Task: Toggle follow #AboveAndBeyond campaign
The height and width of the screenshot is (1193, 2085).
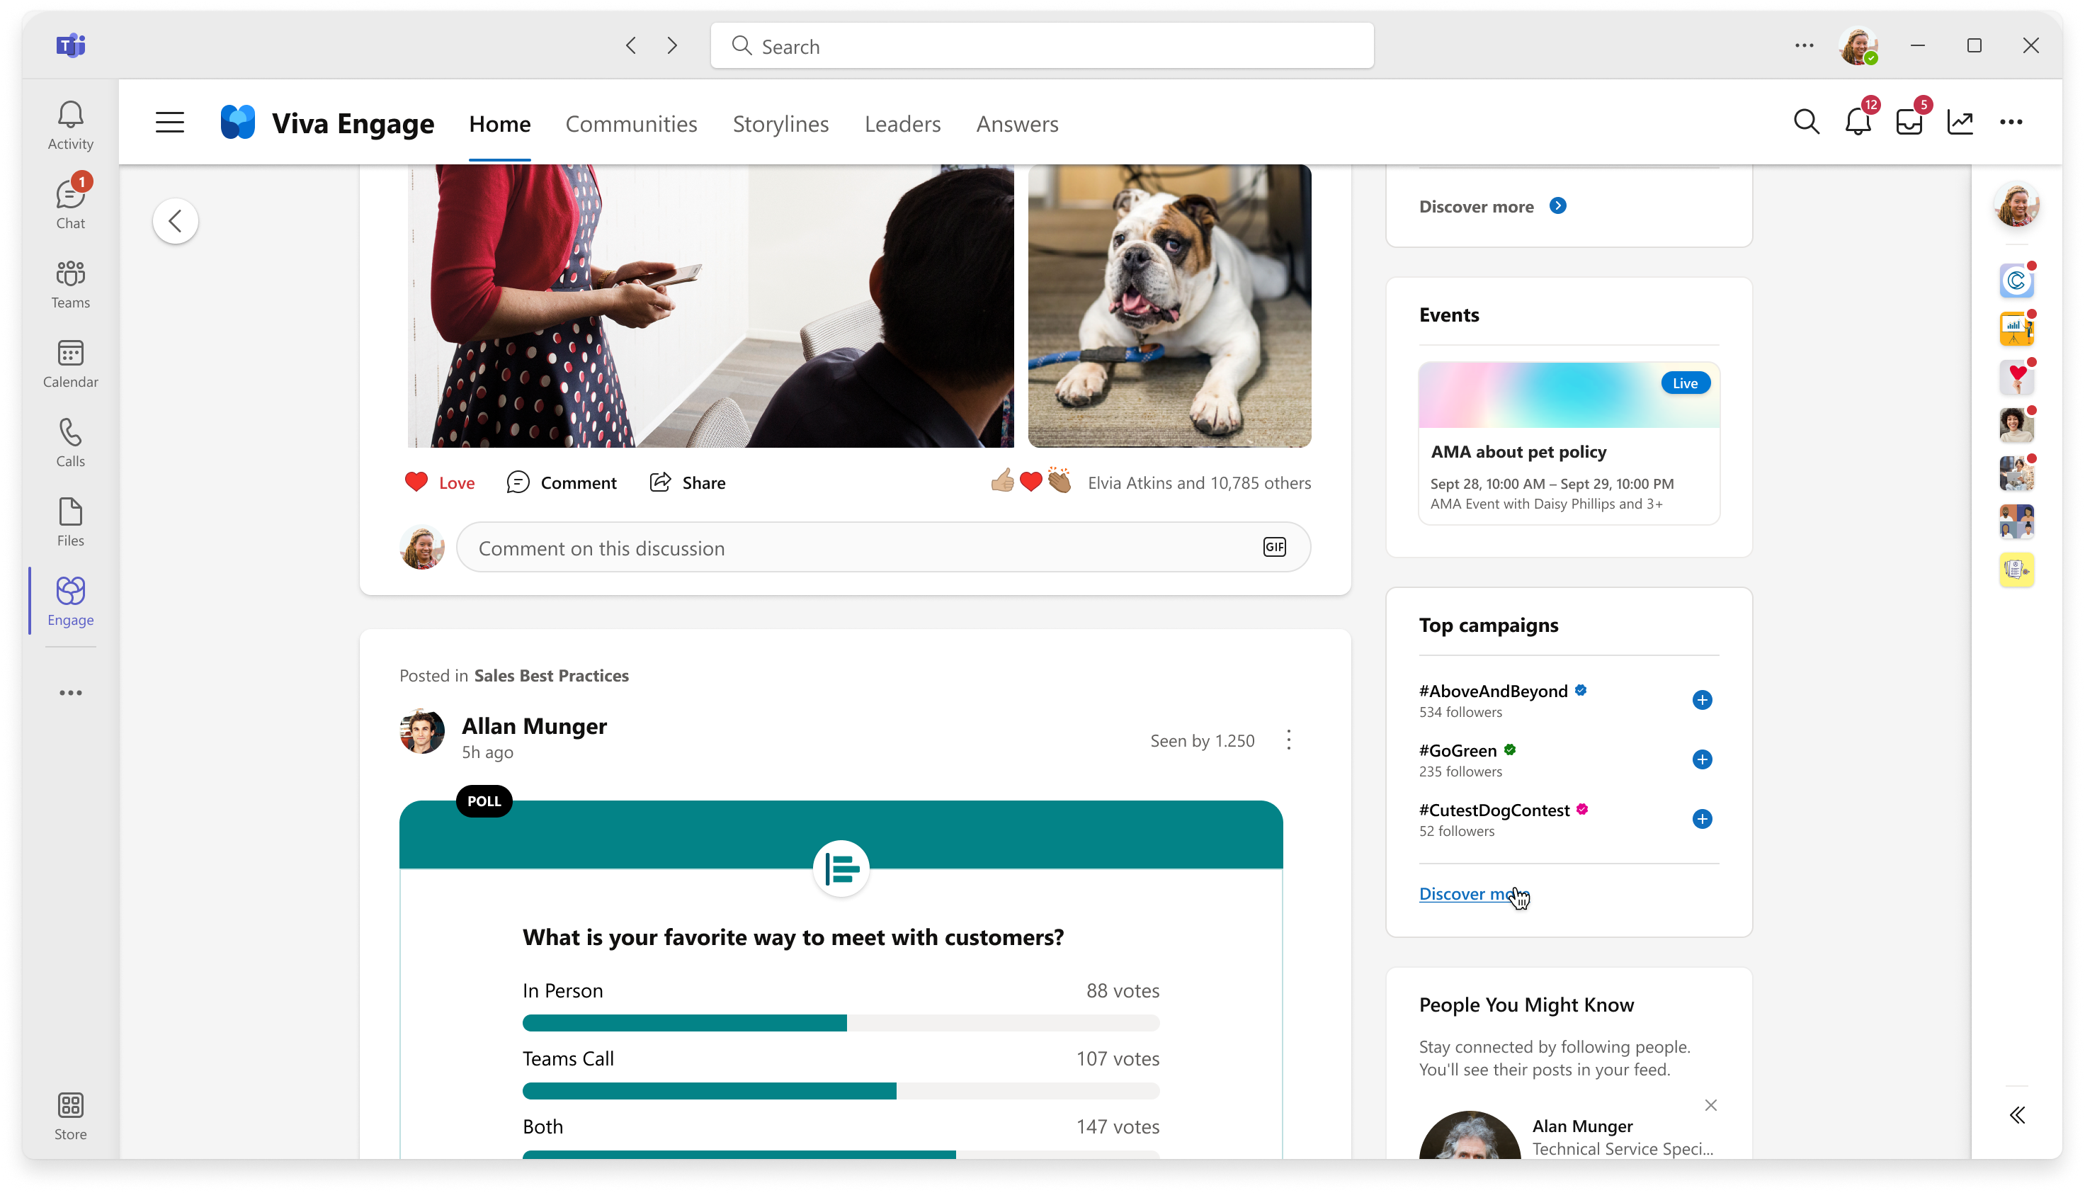Action: click(1703, 699)
